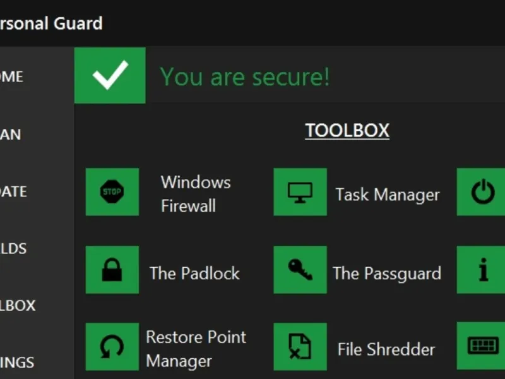Go to the Home sidebar item
Viewport: 505px width, 379px height.
pyautogui.click(x=11, y=76)
